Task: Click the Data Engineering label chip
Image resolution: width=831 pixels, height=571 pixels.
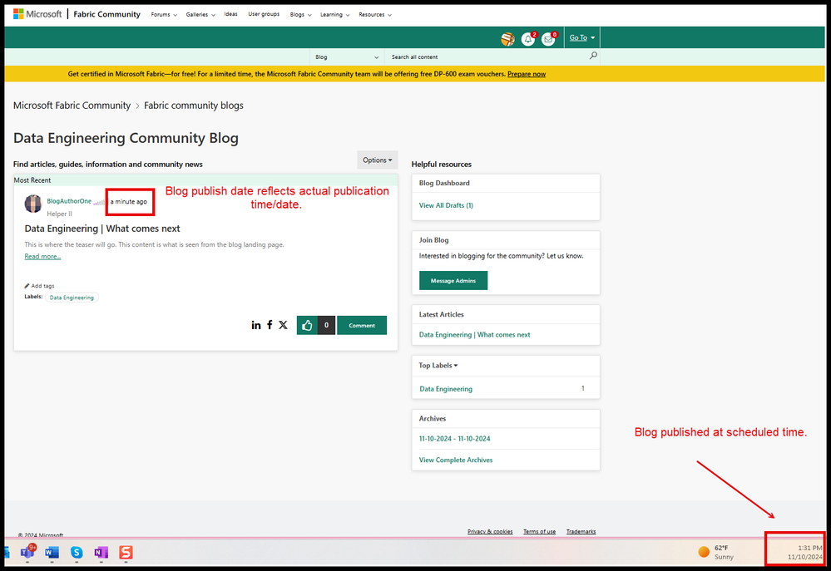Action: [x=72, y=298]
